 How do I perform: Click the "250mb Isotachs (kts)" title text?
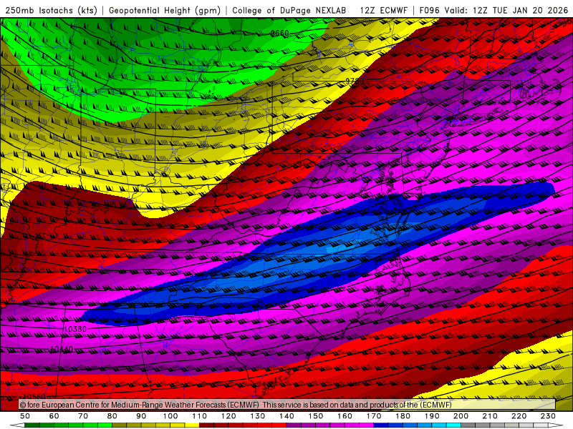51,10
